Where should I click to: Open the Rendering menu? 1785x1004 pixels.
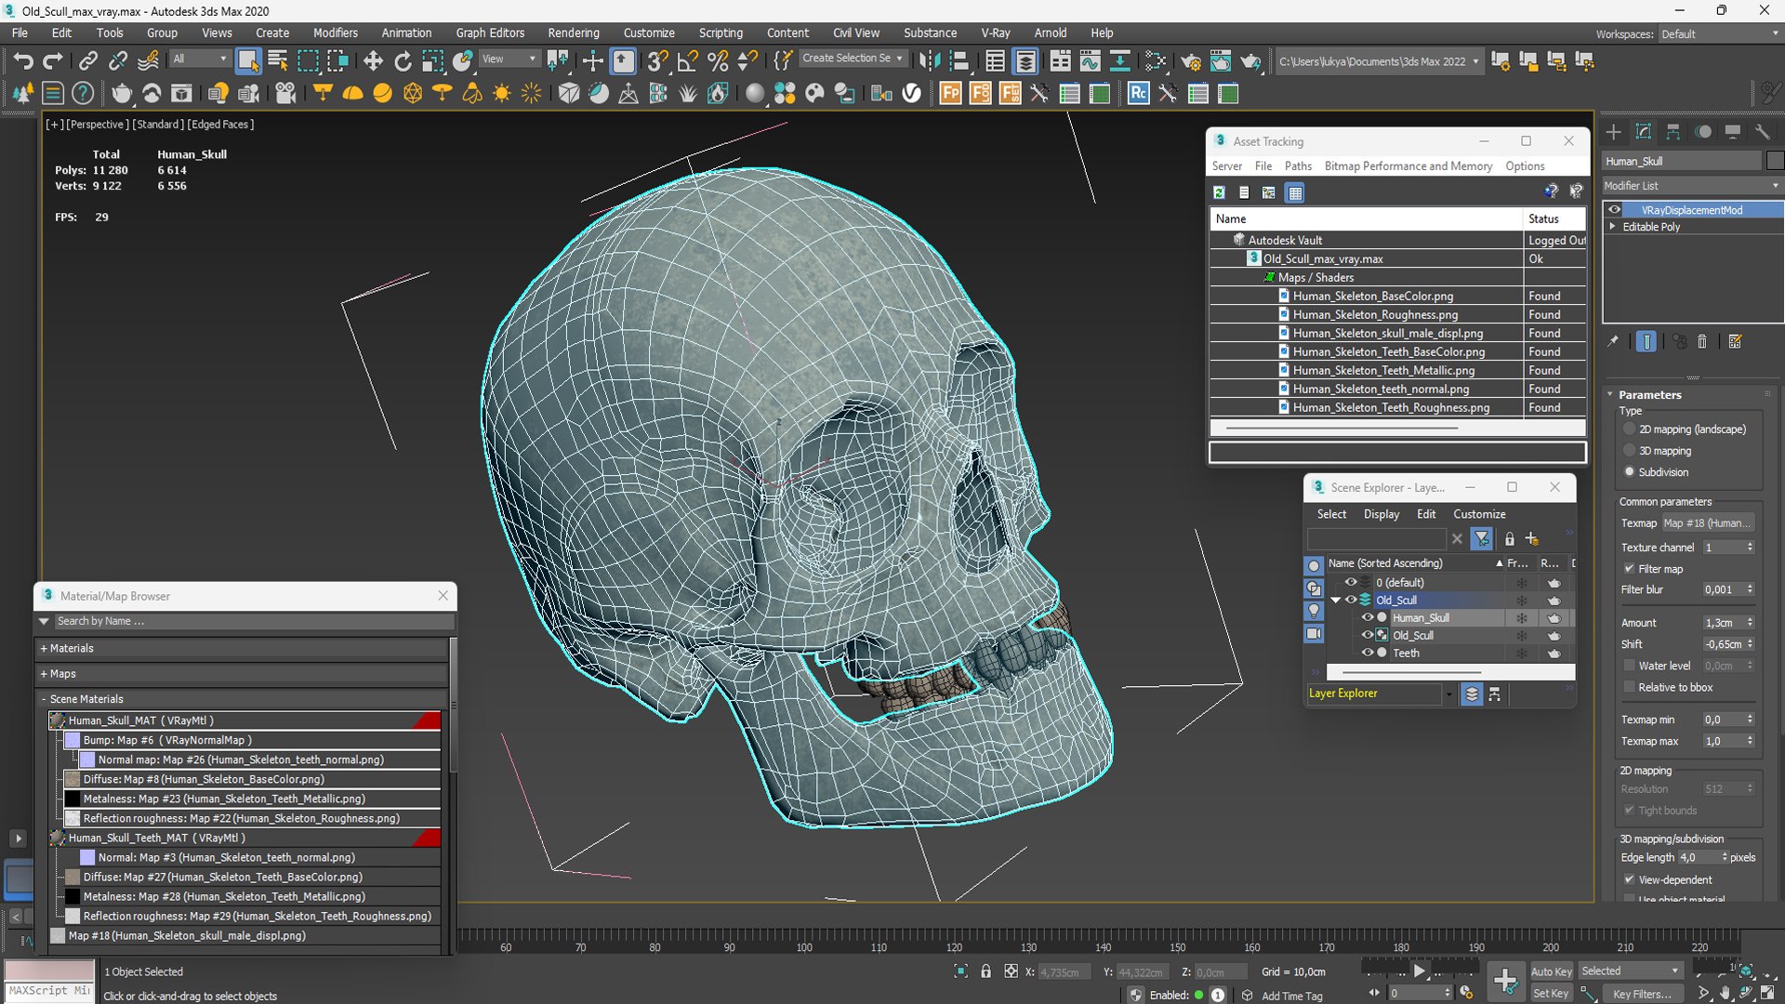pos(574,33)
